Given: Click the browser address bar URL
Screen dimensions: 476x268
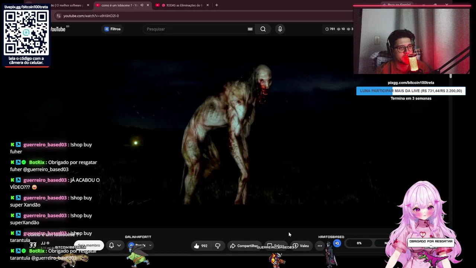Looking at the screenshot, I should pyautogui.click(x=91, y=16).
